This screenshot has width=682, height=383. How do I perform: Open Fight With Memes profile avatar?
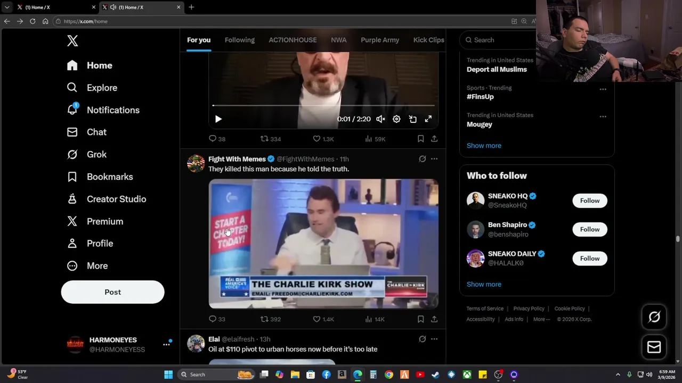pos(196,163)
